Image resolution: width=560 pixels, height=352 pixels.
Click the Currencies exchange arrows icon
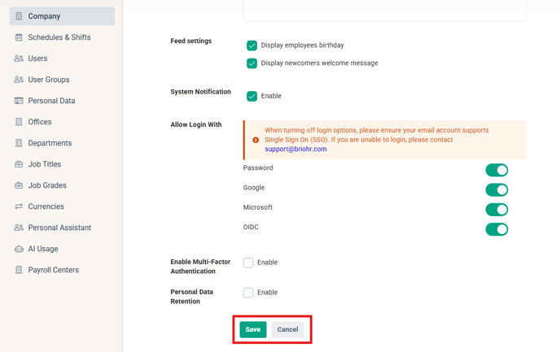coord(19,206)
